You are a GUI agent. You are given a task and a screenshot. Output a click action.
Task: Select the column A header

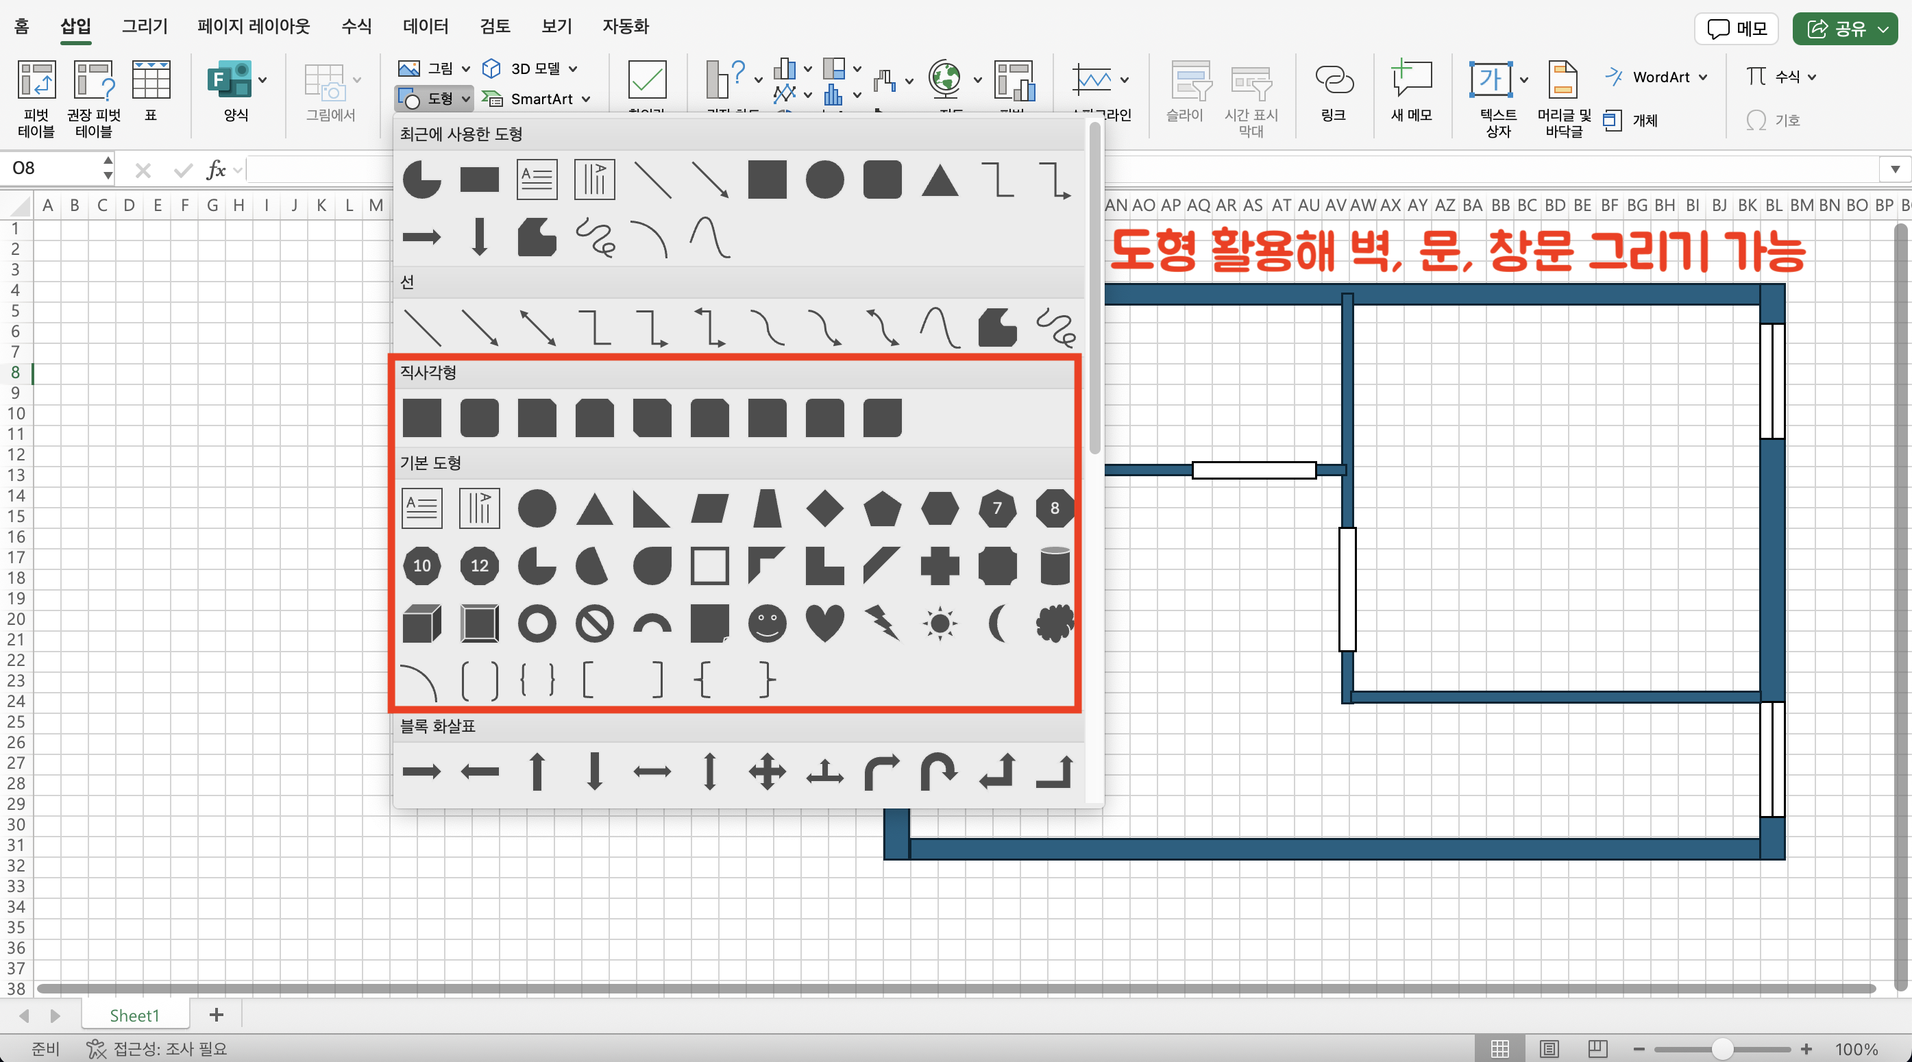(x=47, y=205)
